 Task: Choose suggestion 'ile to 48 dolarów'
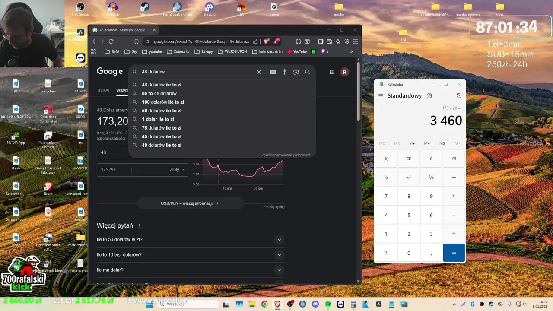coord(222,93)
